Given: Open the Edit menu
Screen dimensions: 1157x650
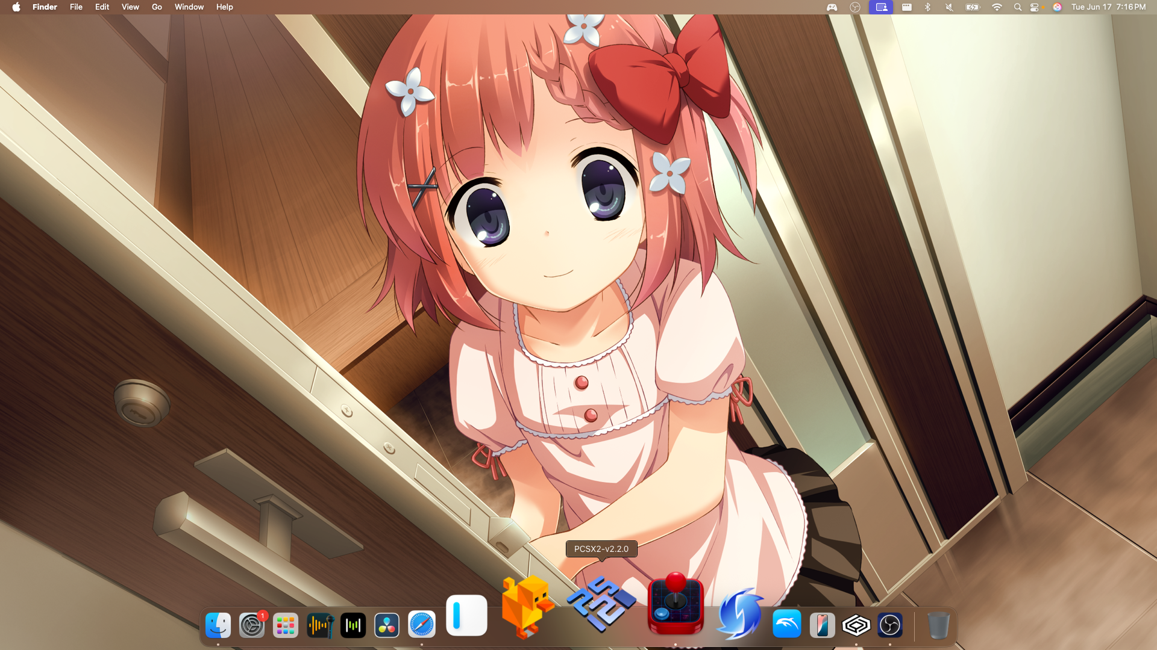Looking at the screenshot, I should point(102,7).
